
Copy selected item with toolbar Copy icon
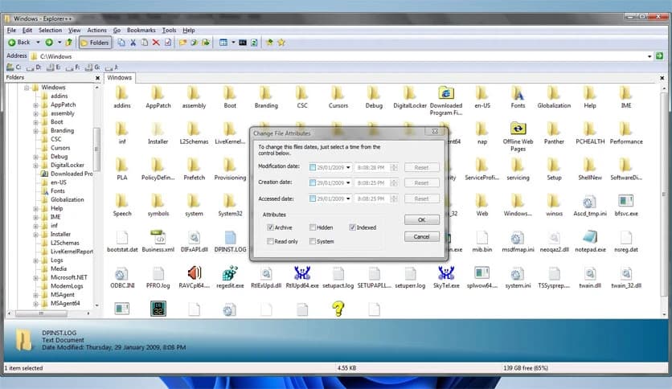tap(121, 43)
